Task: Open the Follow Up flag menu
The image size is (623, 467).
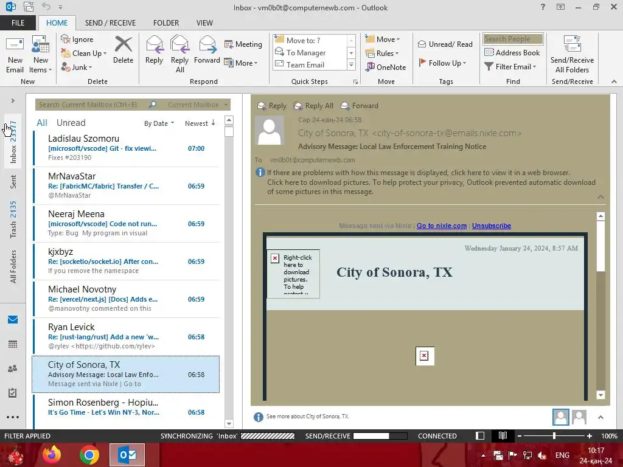Action: 442,63
